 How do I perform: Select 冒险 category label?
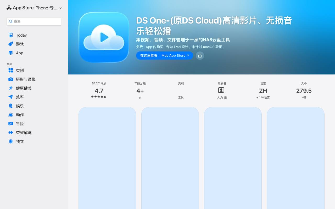click(20, 124)
